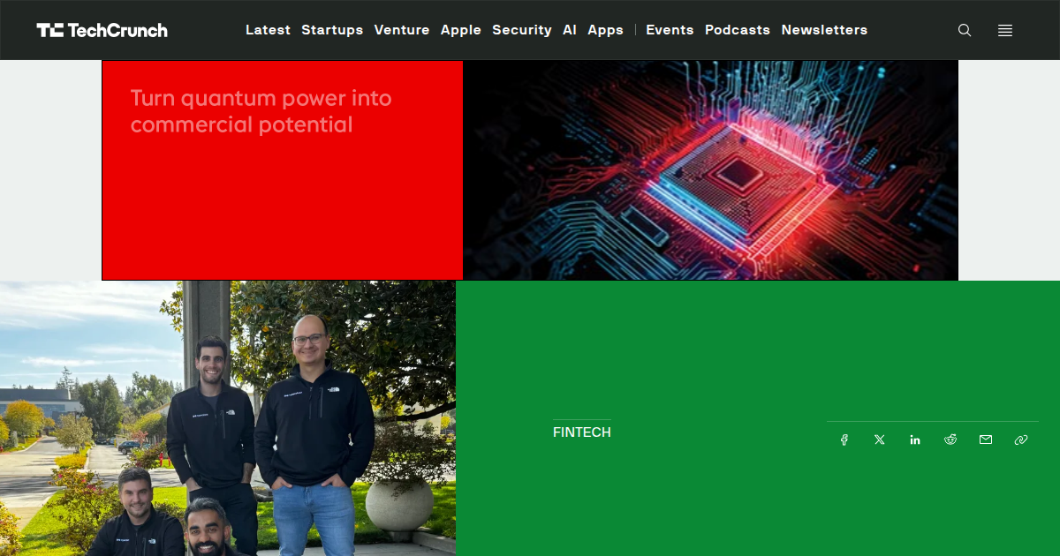Go to the Apps section
The image size is (1060, 556).
tap(606, 30)
